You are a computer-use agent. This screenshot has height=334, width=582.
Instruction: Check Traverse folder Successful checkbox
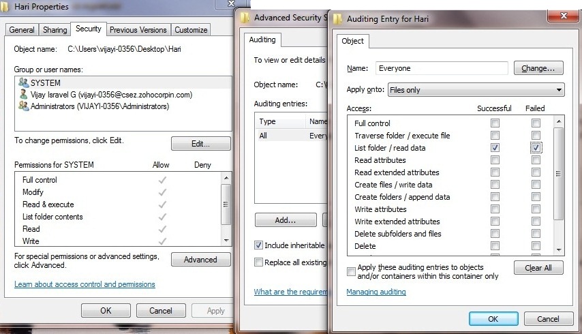click(x=495, y=135)
